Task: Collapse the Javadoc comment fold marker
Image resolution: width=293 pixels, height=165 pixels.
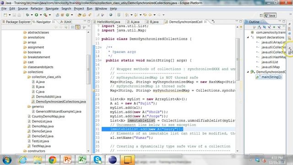Action: (101, 48)
